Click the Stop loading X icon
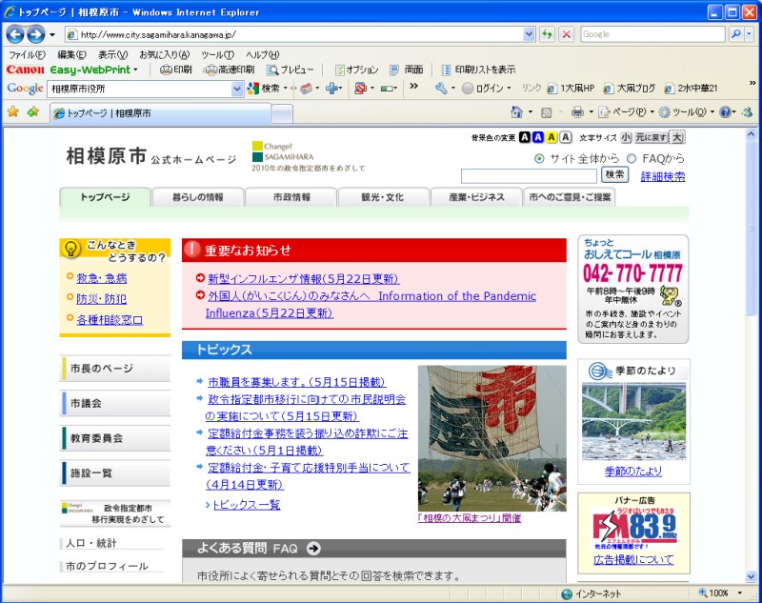 click(567, 34)
